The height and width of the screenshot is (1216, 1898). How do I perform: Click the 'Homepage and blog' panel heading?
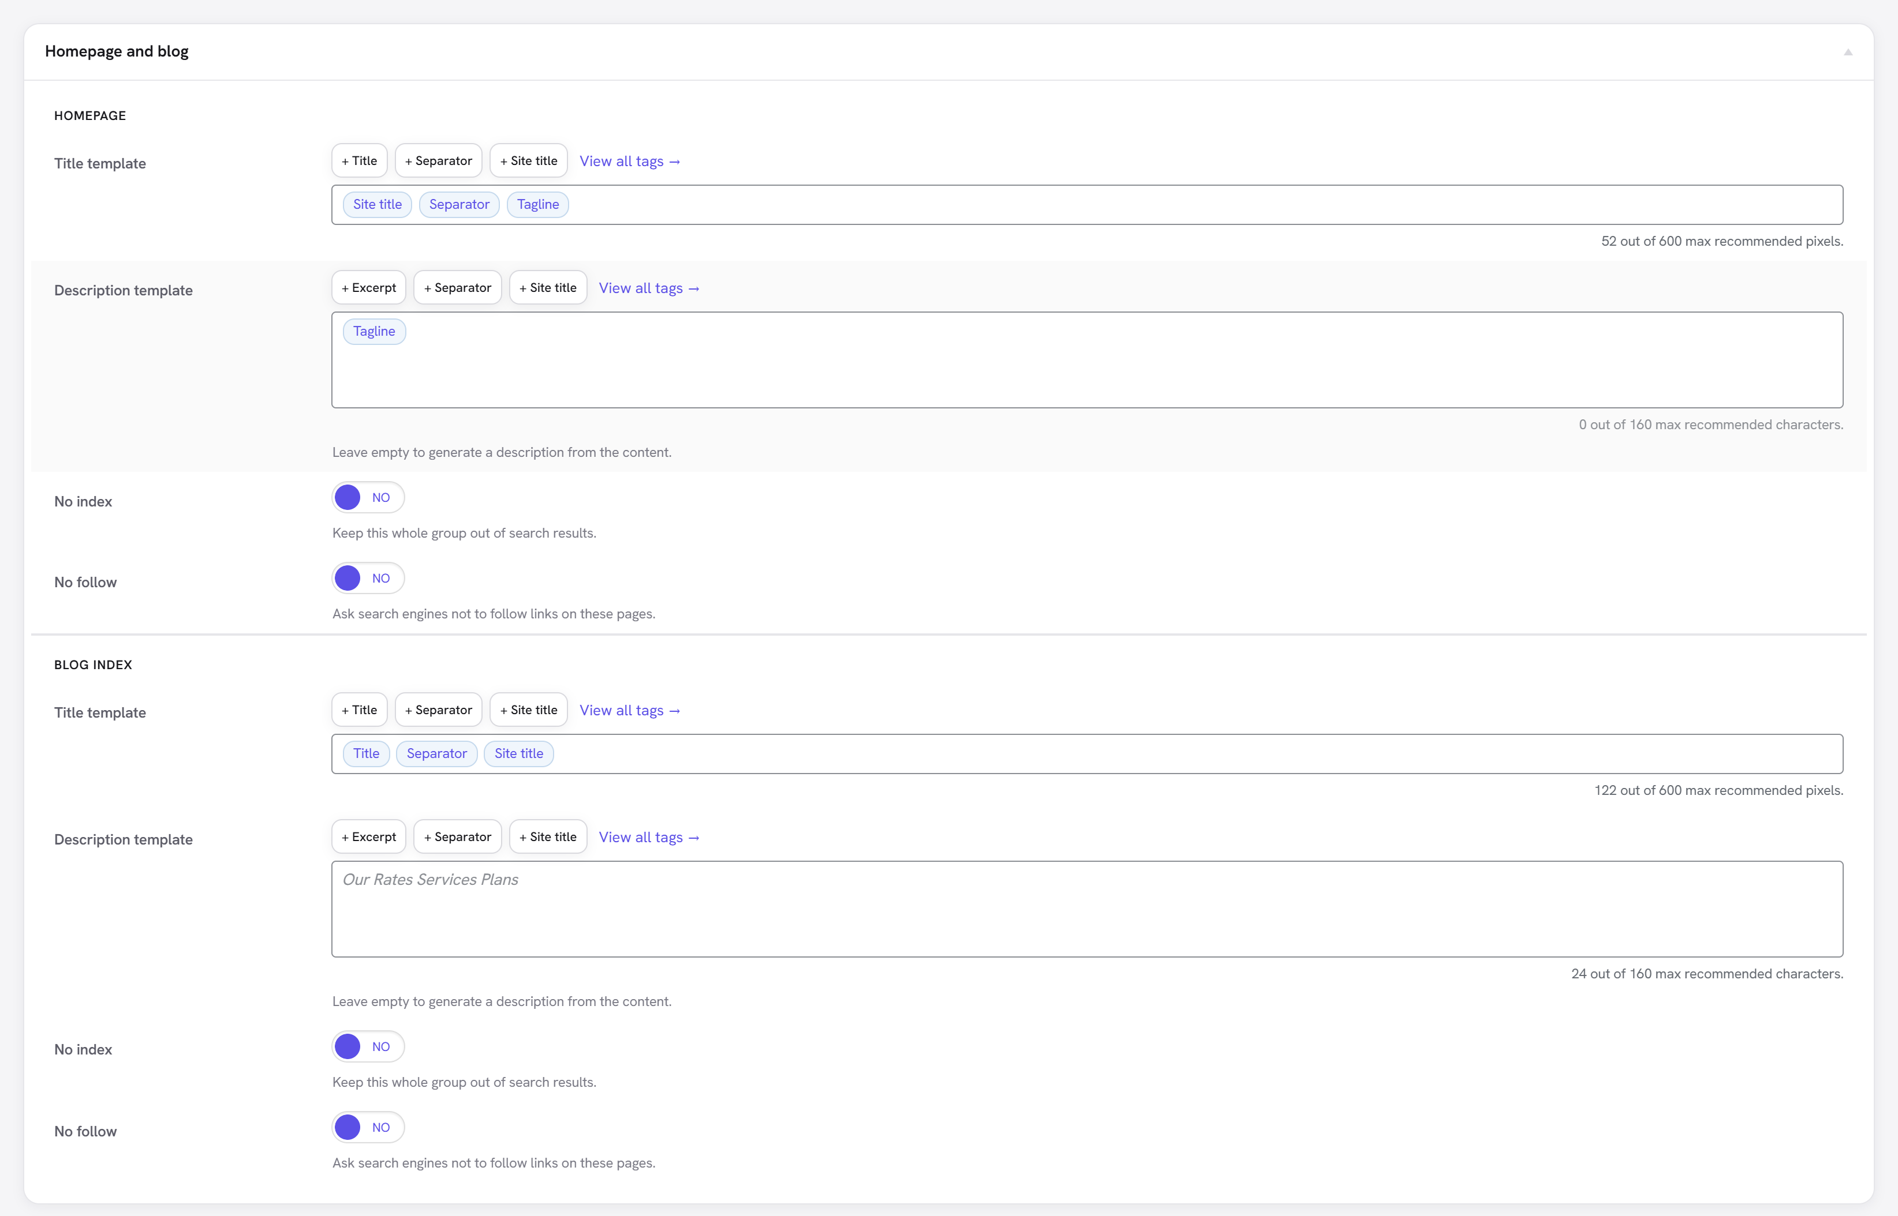point(117,51)
